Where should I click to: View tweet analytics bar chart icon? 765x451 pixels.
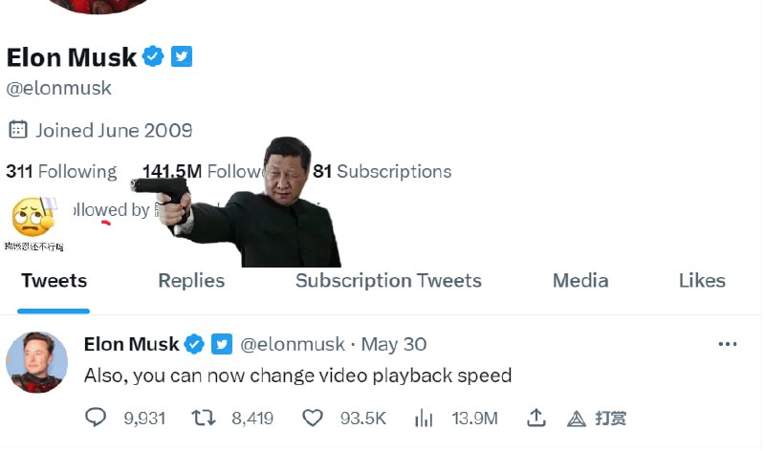pyautogui.click(x=424, y=418)
